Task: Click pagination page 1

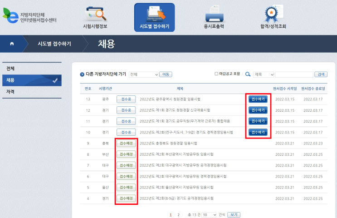Action: point(171,215)
